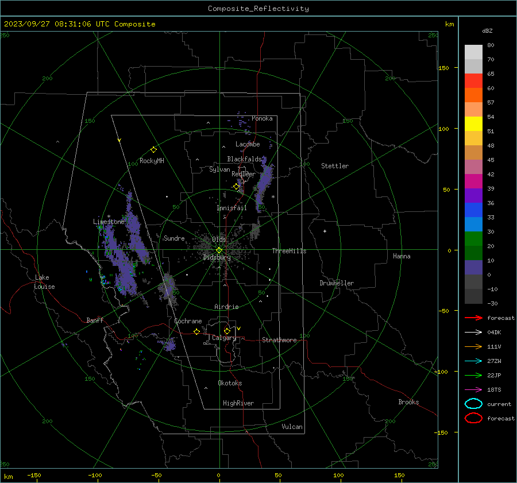Click the green 22JP arrow in legend
The image size is (517, 483).
[473, 375]
